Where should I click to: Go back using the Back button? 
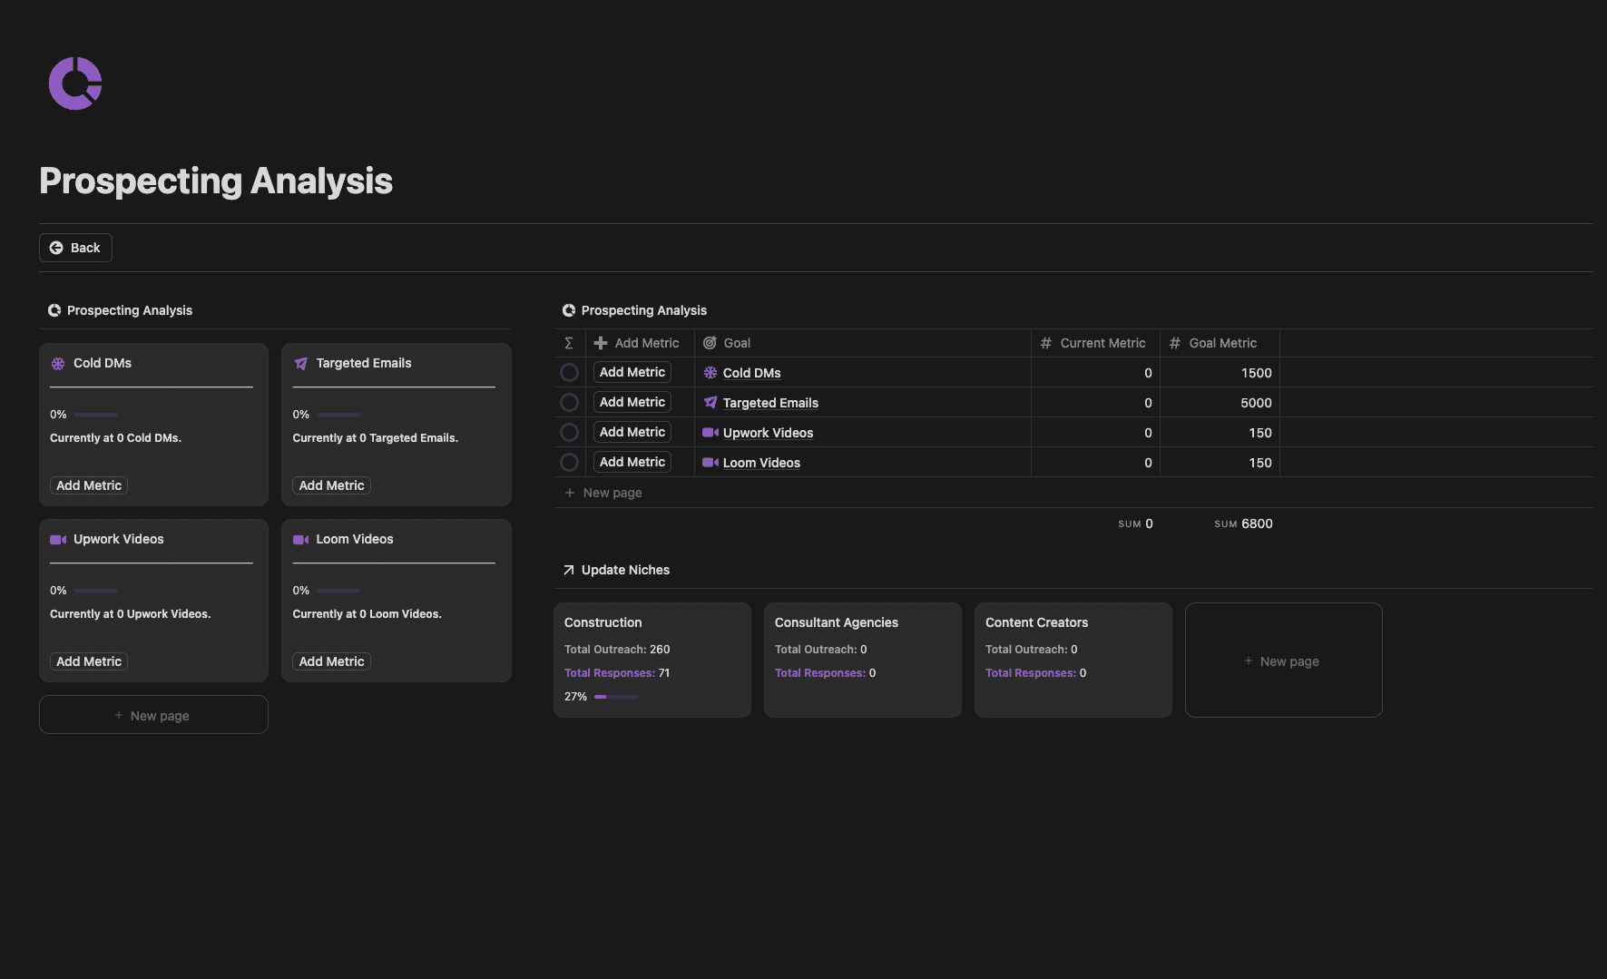pos(75,248)
